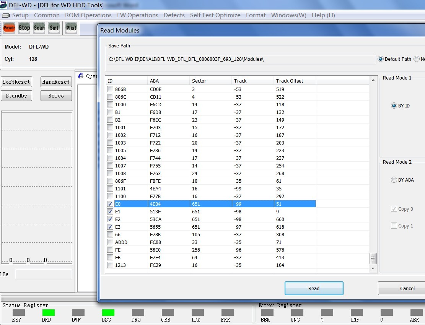Viewport: 425px width, 325px height.
Task: Sort by the Sector column header
Action: tap(210, 81)
